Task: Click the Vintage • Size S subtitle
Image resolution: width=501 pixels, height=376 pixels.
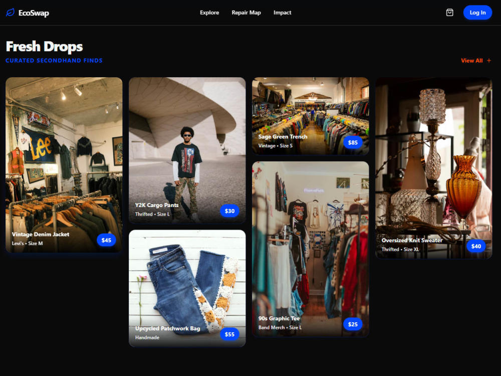Action: click(x=275, y=146)
